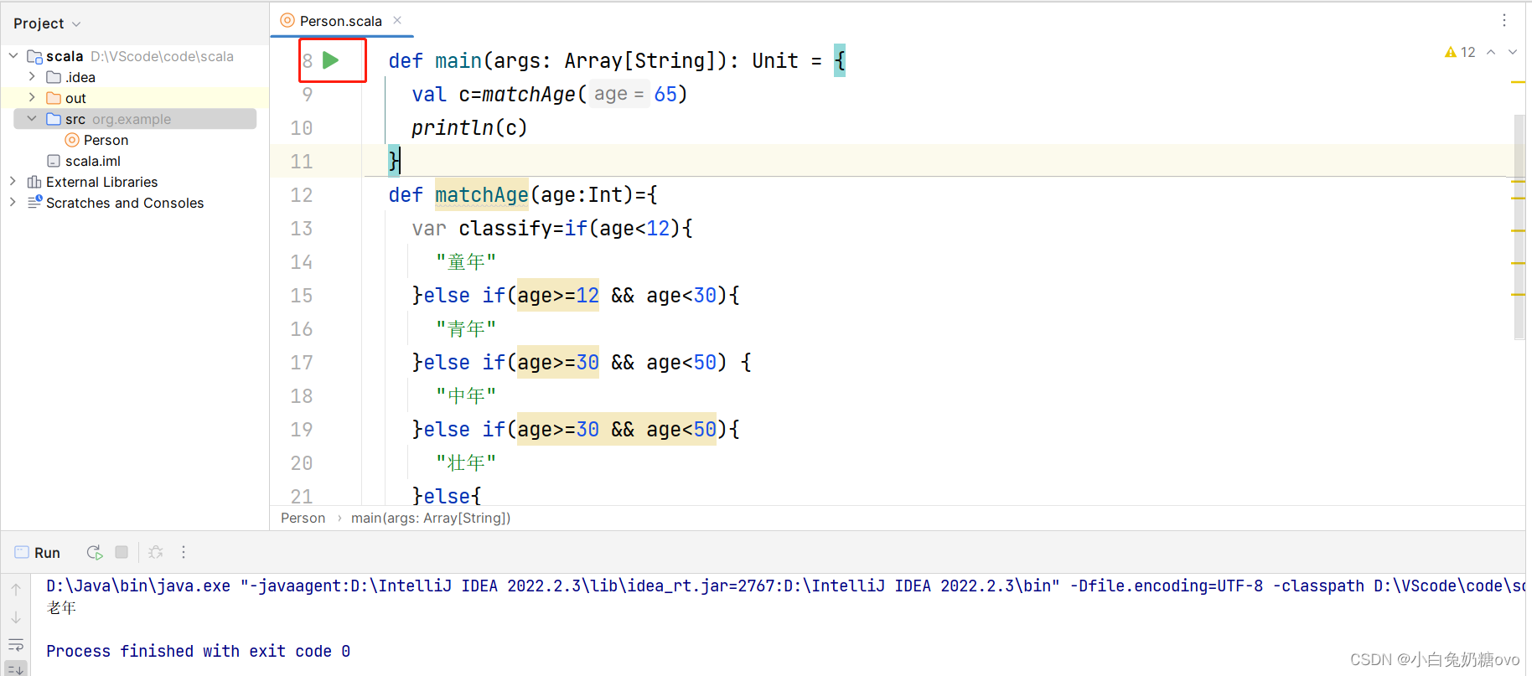Viewport: 1532px width, 676px height.
Task: Open the Run tool window tab
Action: tap(38, 553)
